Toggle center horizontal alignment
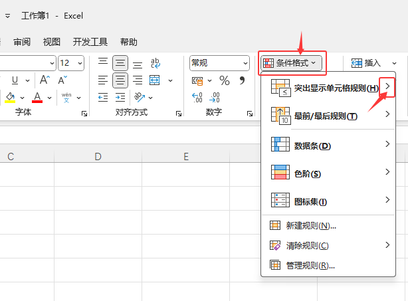408x301 pixels. click(120, 80)
